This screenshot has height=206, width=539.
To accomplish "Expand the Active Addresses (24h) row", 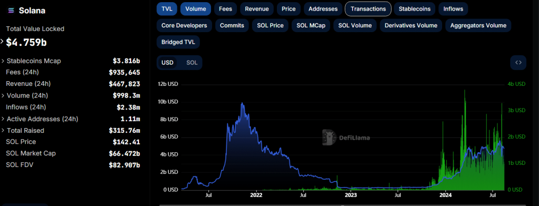I will (x=3, y=119).
